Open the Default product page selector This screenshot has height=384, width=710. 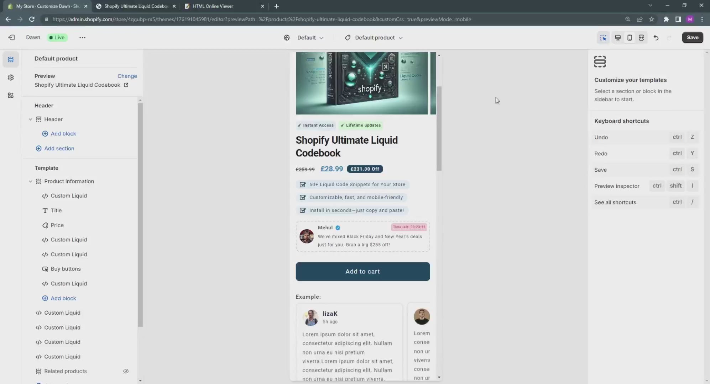[x=373, y=38]
